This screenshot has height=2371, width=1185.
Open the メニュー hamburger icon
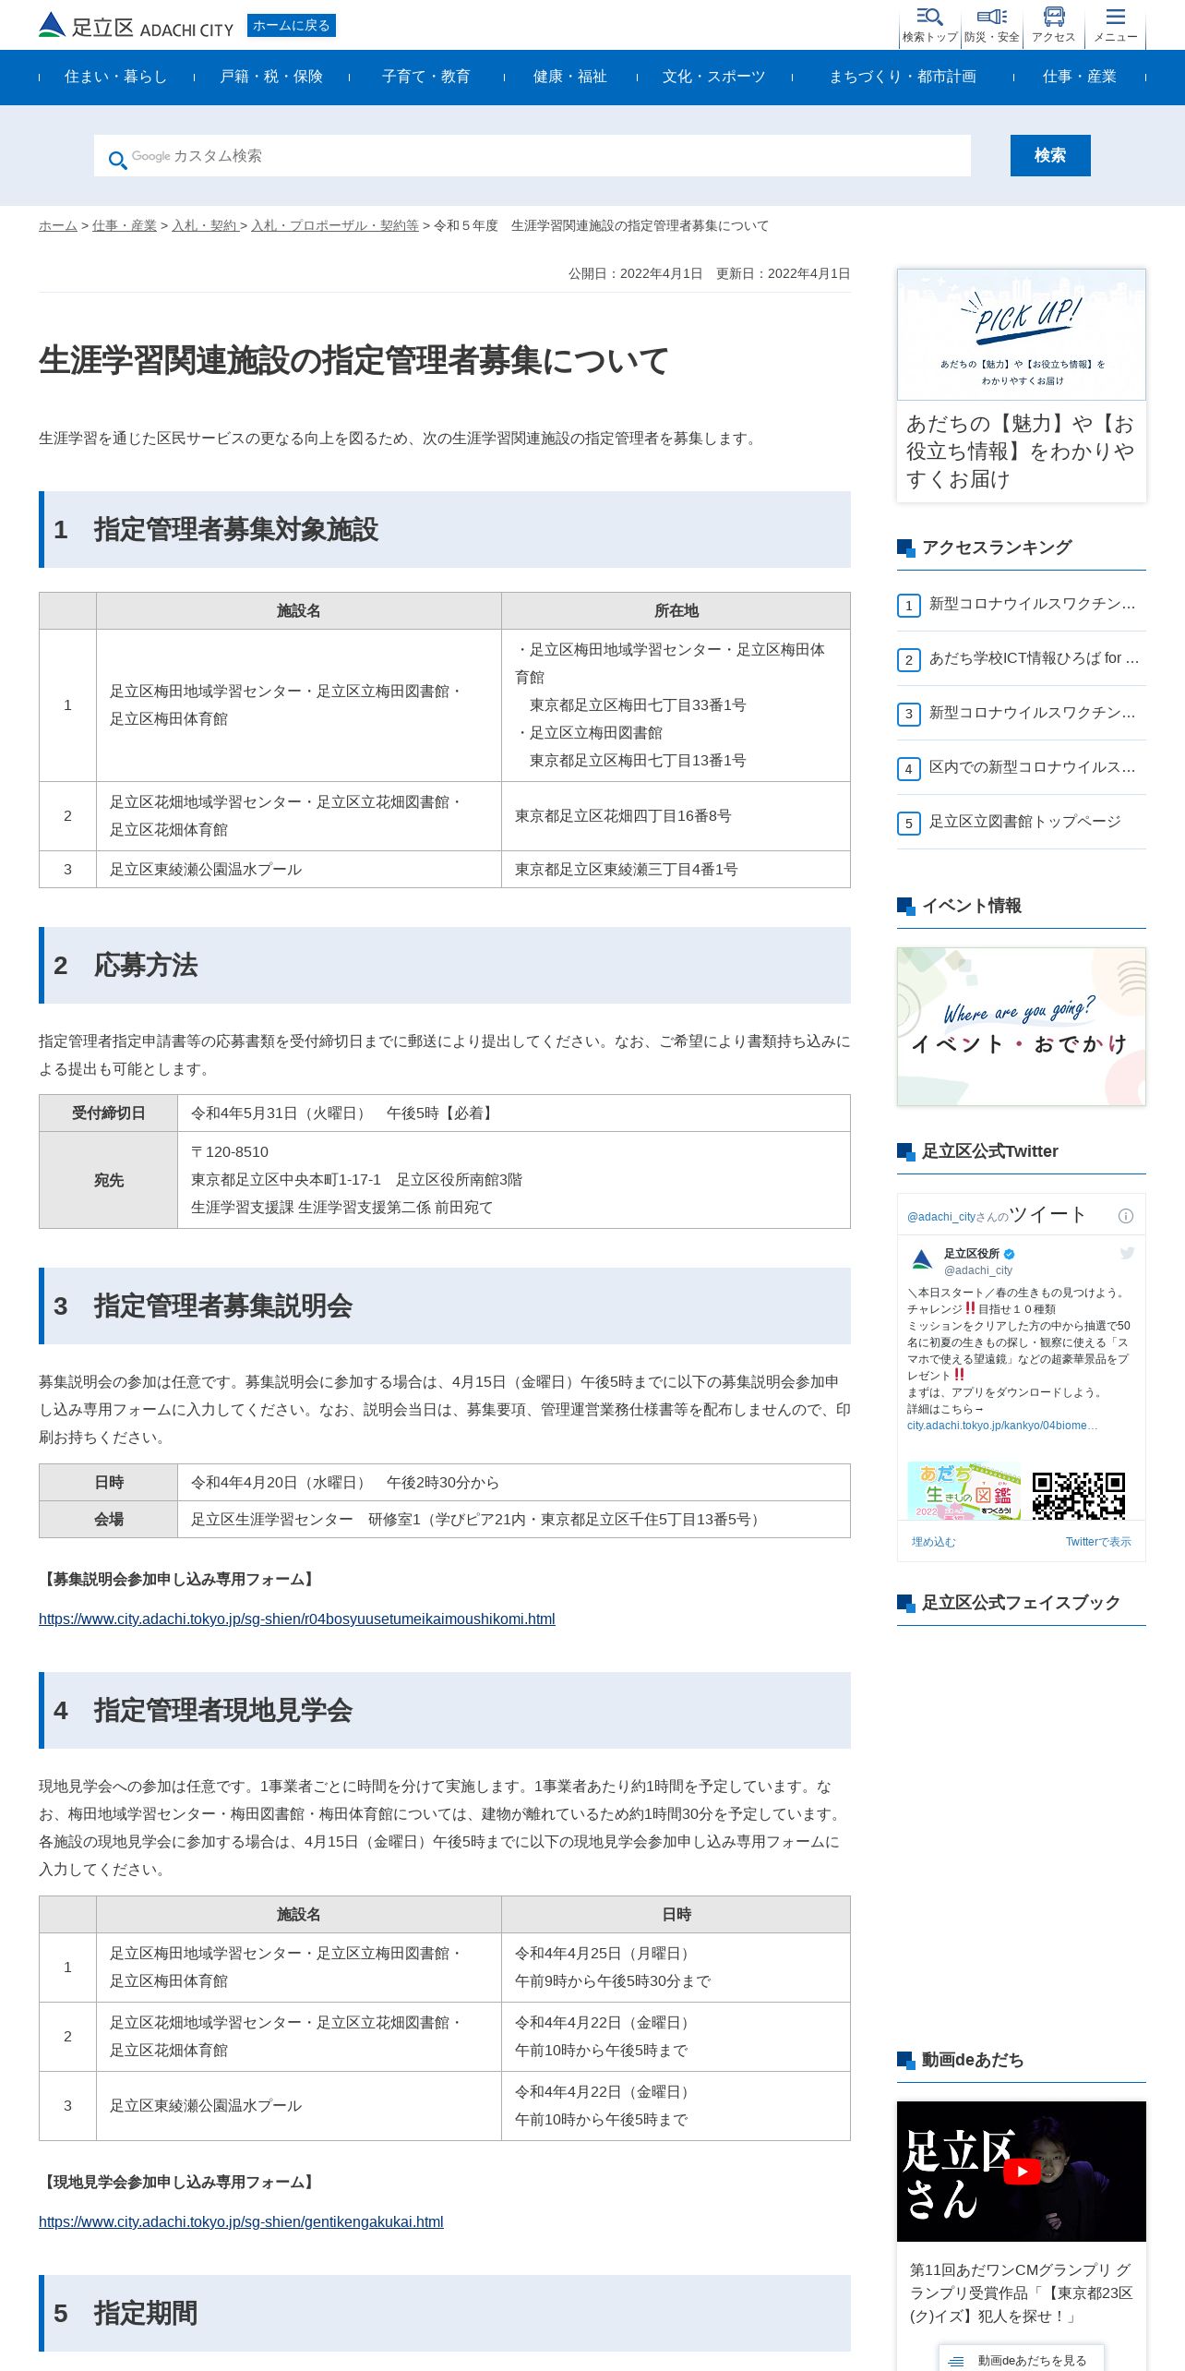coord(1115,25)
